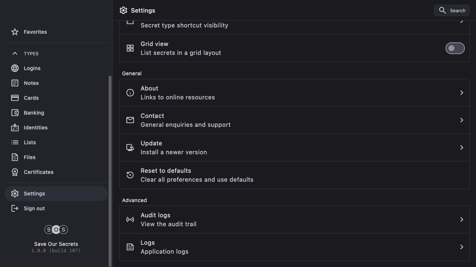This screenshot has height=267, width=476.
Task: Click the Banking wallet icon
Action: [15, 113]
